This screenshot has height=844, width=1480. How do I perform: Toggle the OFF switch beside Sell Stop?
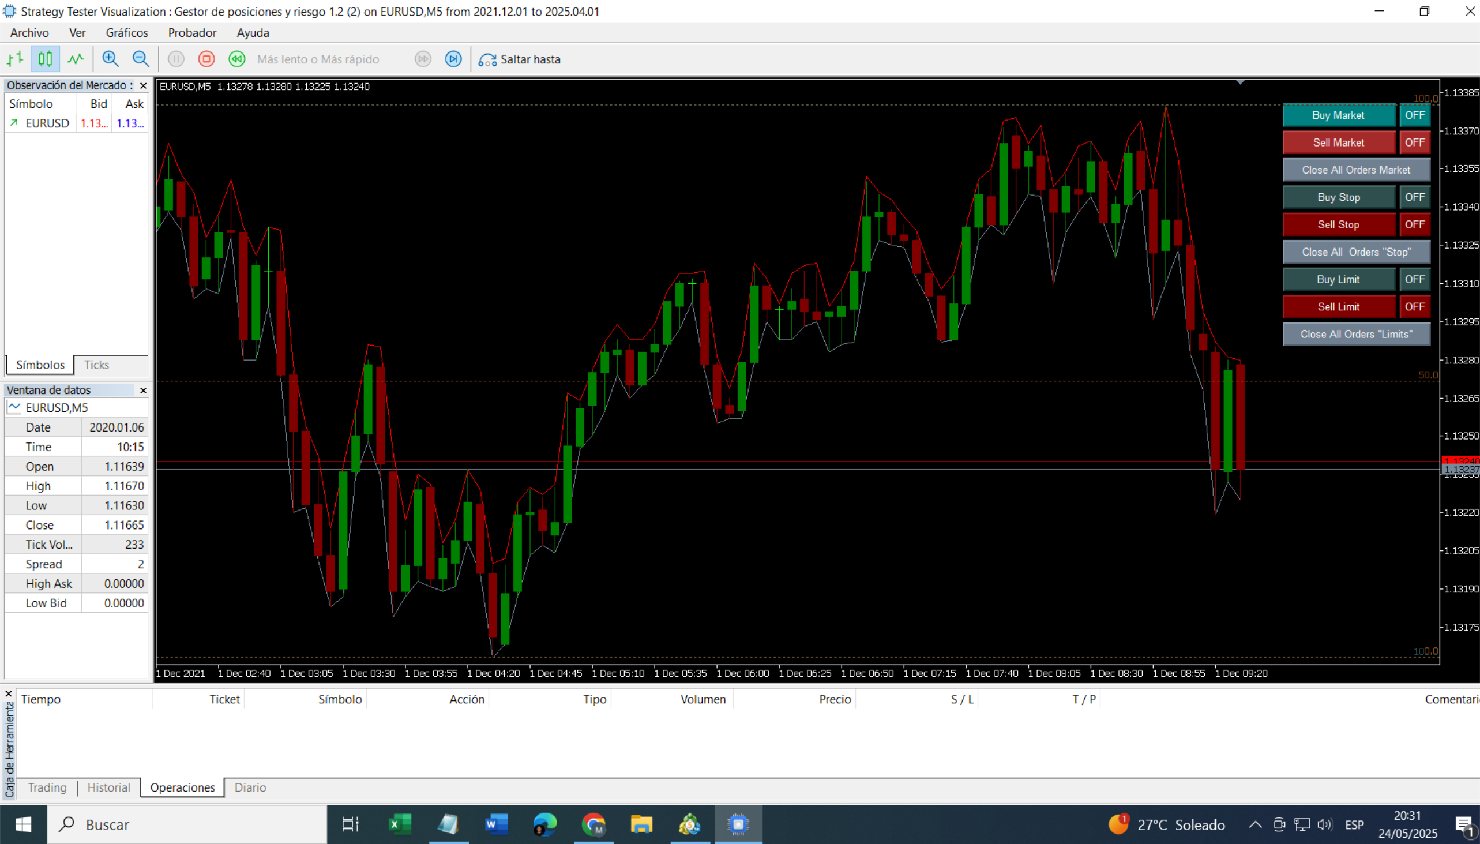coord(1414,224)
